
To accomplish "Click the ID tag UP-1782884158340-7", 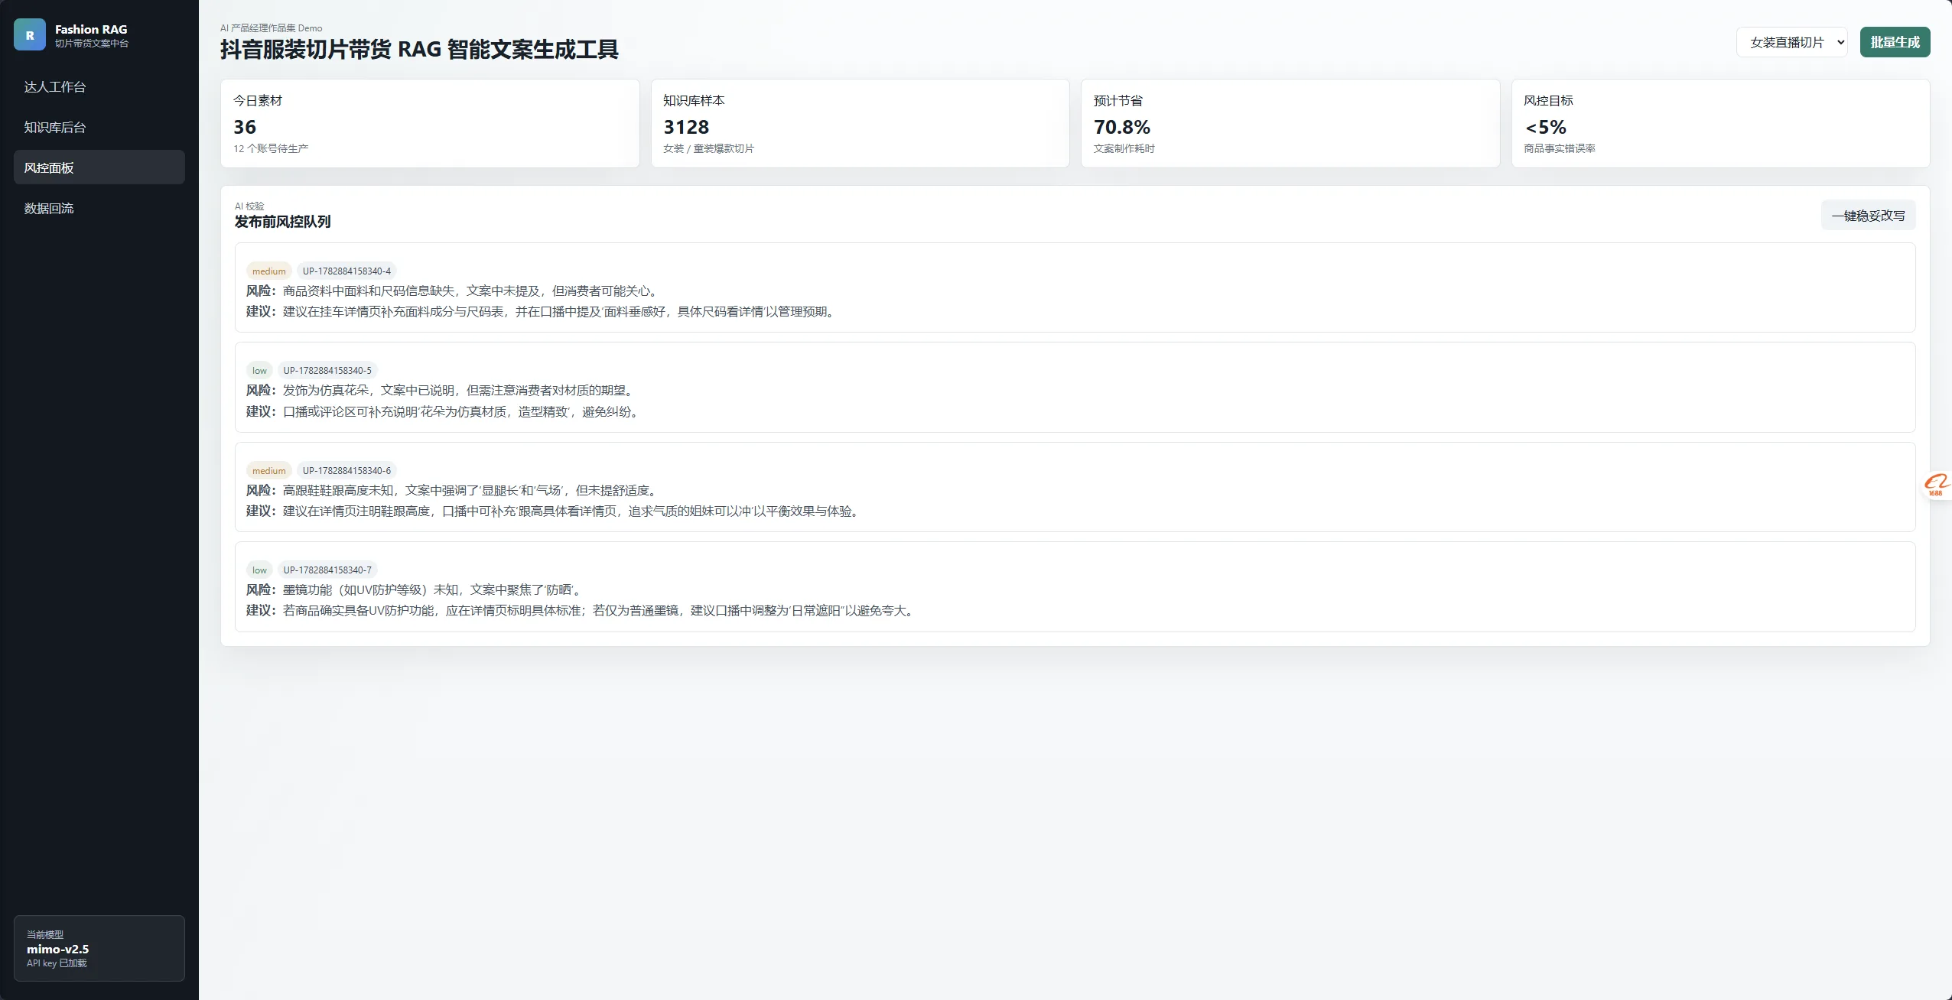I will [x=327, y=570].
